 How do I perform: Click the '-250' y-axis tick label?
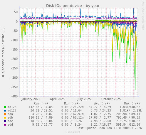14,68
